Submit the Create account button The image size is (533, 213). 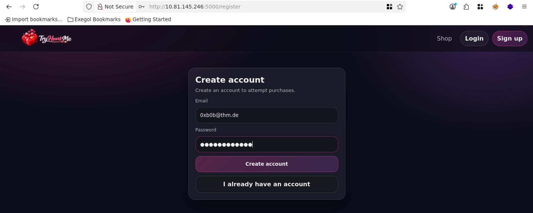pyautogui.click(x=266, y=164)
